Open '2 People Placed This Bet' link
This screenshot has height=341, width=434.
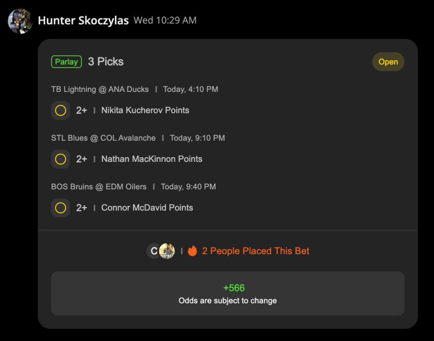pos(256,251)
